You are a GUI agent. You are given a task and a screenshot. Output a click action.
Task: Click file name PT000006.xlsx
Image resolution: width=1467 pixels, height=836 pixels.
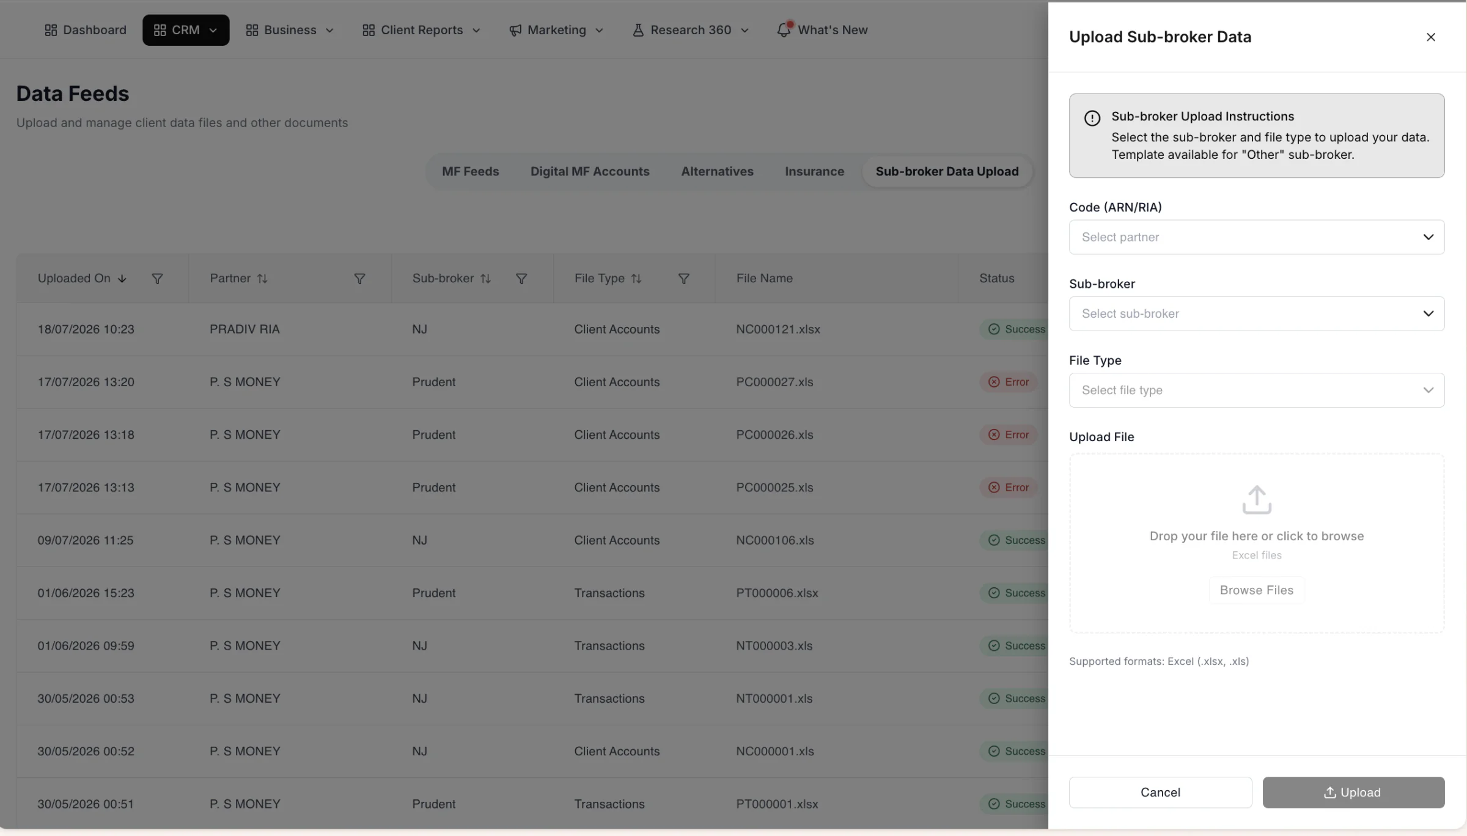coord(777,593)
